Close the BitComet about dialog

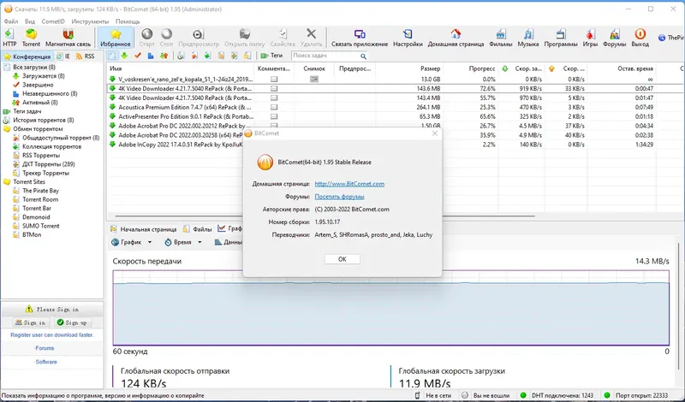(434, 133)
